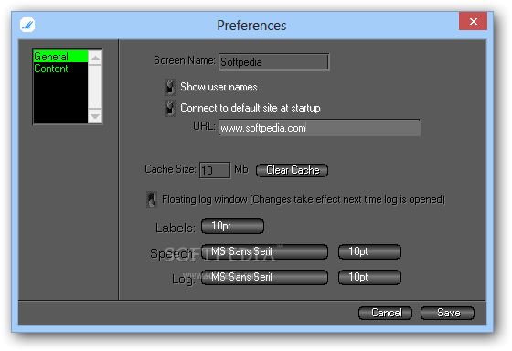
Task: Click the Screen Name label
Action: coord(185,60)
